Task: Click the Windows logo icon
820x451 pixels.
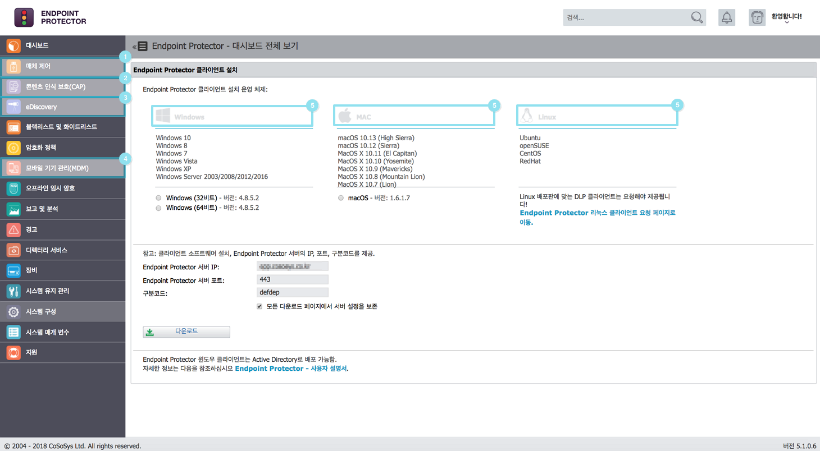Action: point(163,116)
